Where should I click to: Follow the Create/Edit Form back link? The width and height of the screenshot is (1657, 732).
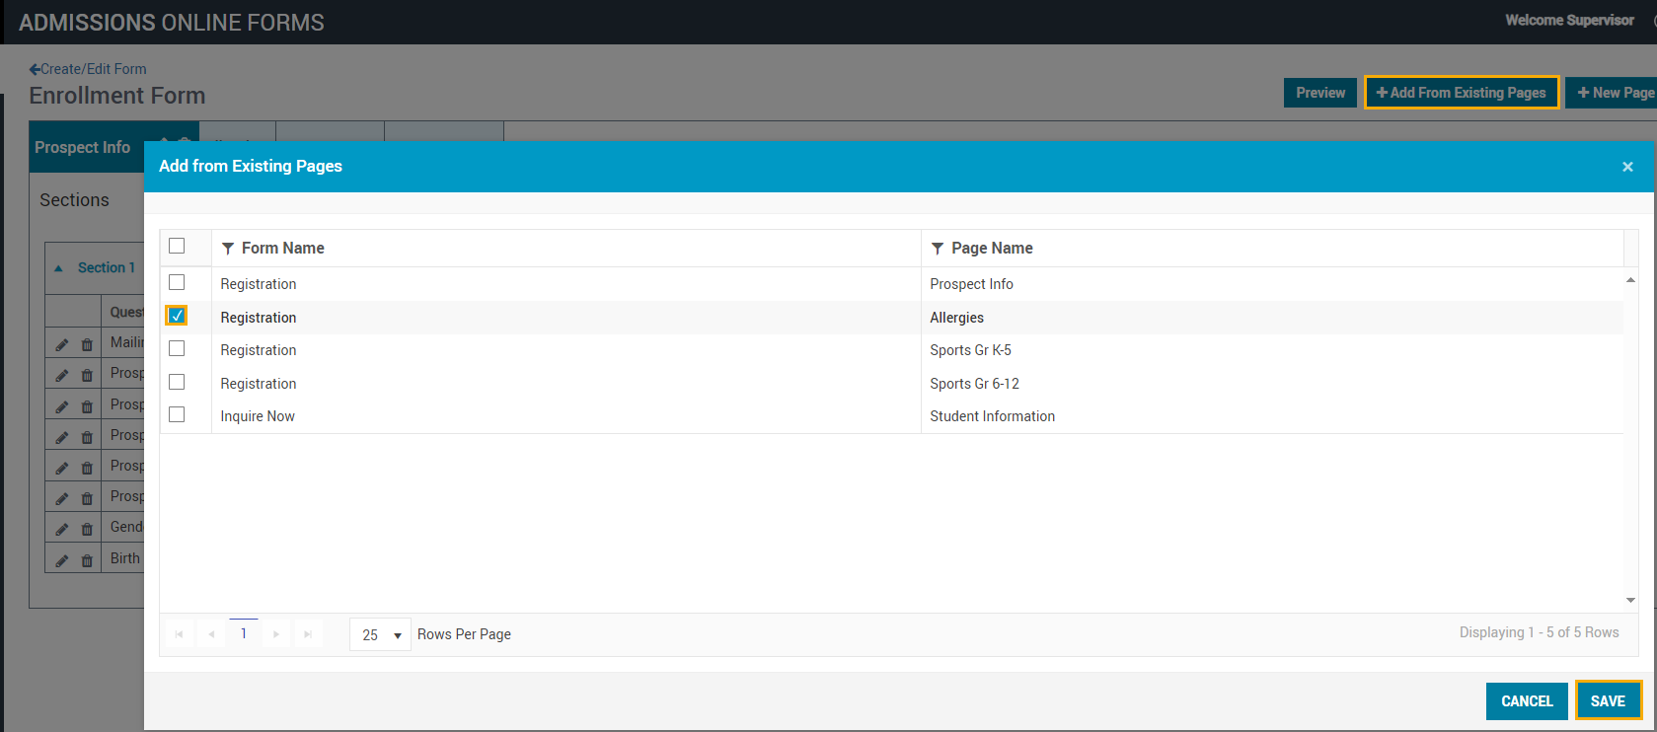pyautogui.click(x=88, y=69)
